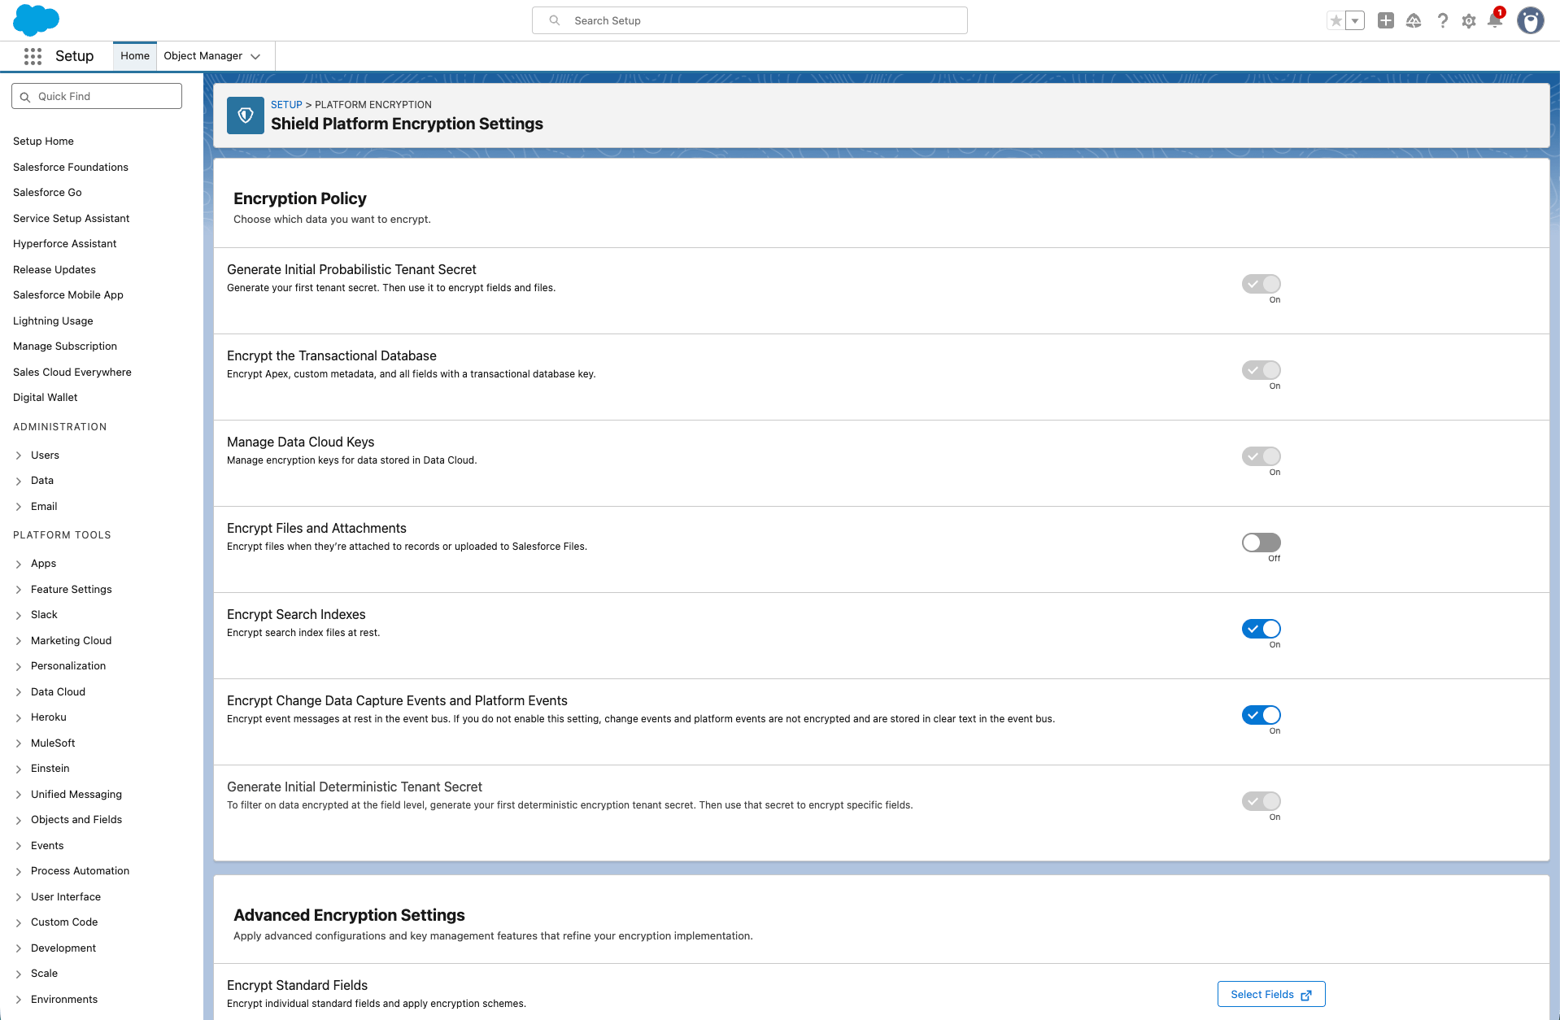Viewport: 1560px width, 1020px height.
Task: Open the notifications bell
Action: click(x=1495, y=20)
